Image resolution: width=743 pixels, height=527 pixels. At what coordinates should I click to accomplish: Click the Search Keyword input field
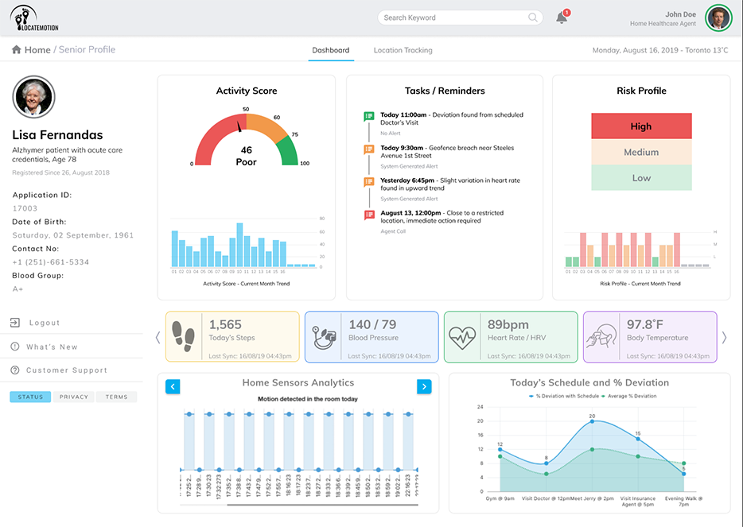[452, 17]
